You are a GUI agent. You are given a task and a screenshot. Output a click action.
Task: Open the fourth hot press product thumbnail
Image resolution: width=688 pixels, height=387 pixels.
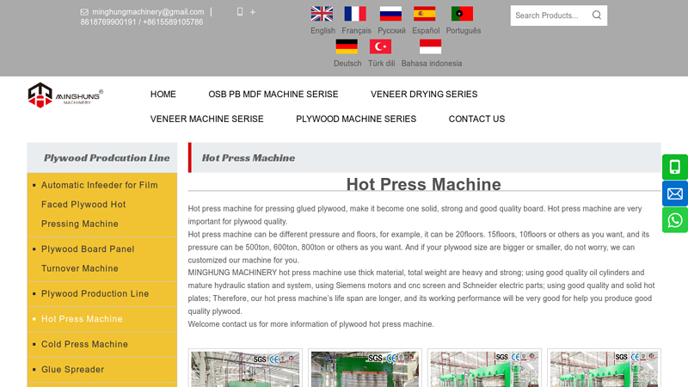pyautogui.click(x=605, y=368)
